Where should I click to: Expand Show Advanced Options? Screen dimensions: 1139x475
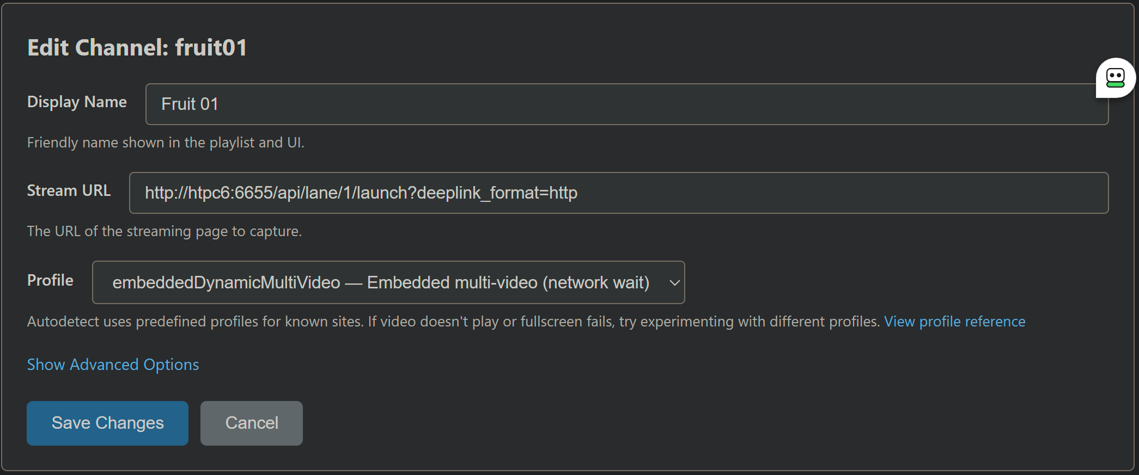(113, 365)
